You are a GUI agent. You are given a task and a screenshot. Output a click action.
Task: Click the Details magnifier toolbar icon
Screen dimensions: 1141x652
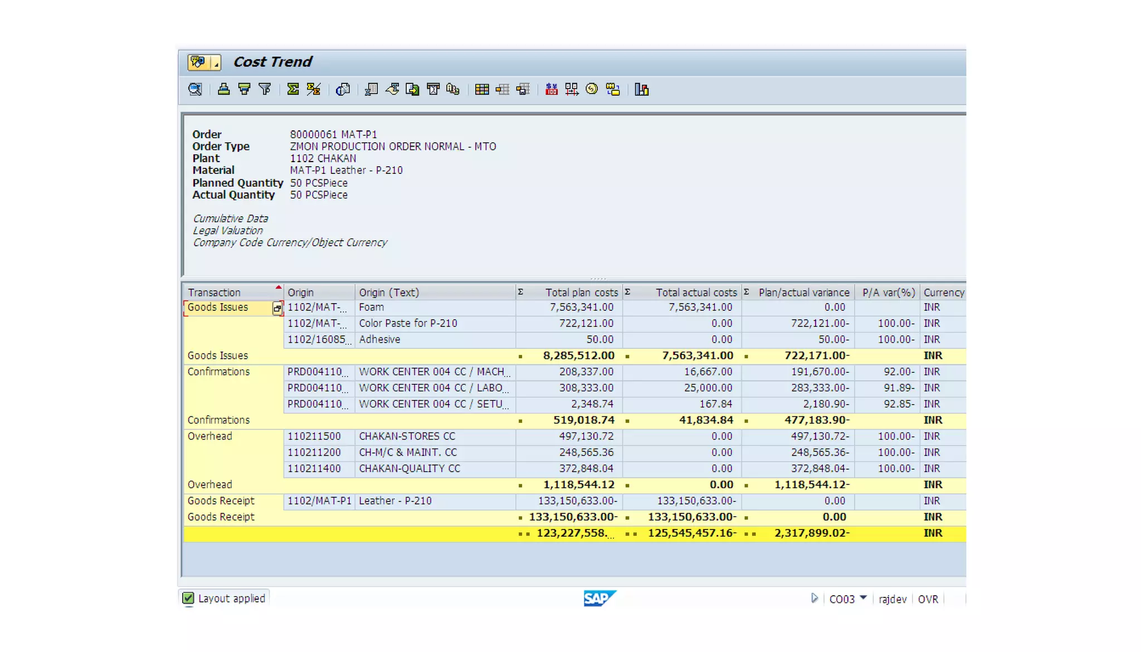click(195, 89)
